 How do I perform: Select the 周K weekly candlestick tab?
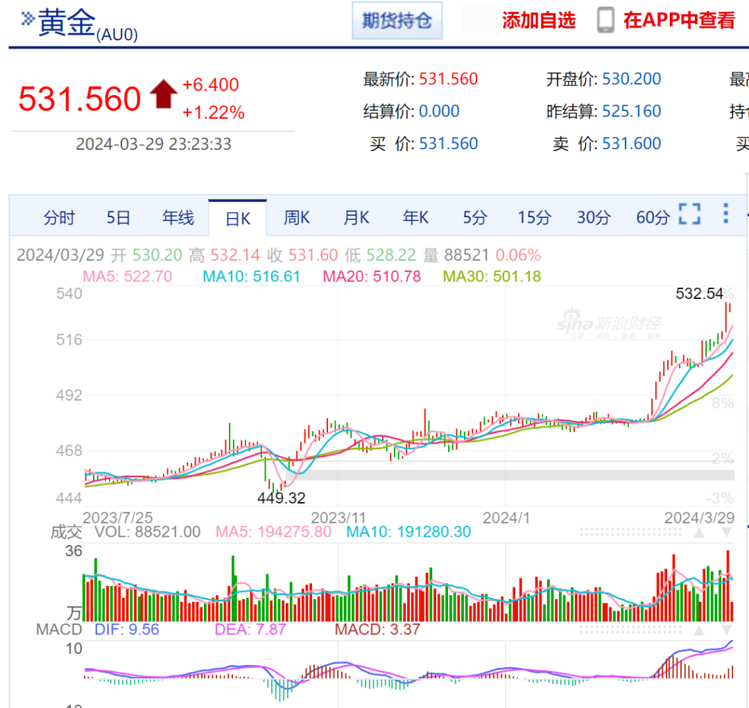pyautogui.click(x=297, y=218)
